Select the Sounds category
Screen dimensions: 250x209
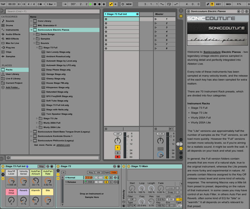[10, 21]
